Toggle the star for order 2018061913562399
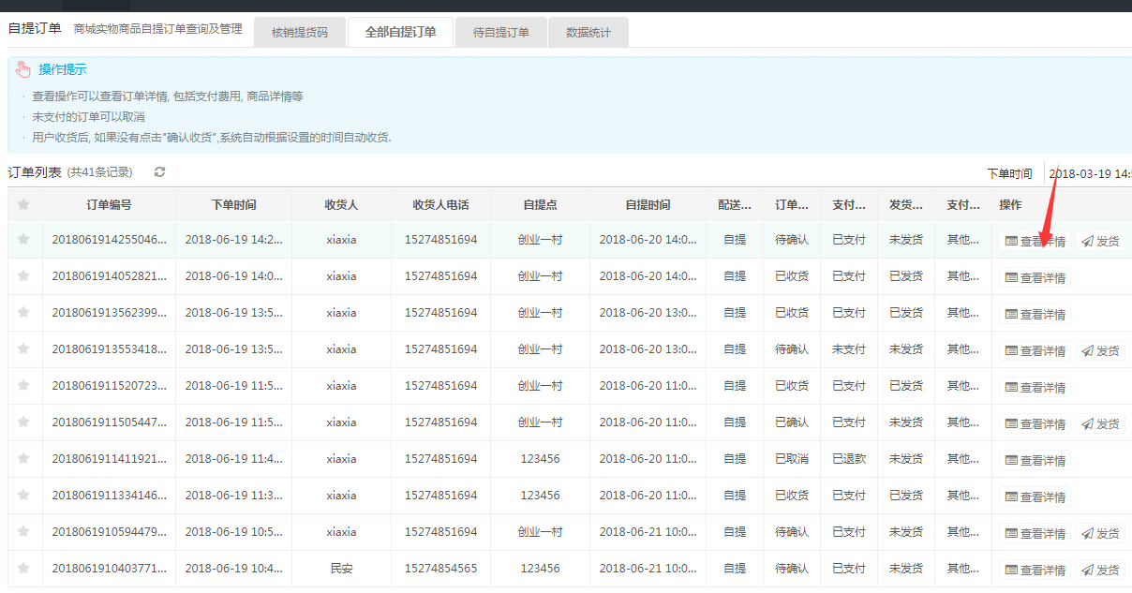This screenshot has width=1132, height=593. click(23, 313)
